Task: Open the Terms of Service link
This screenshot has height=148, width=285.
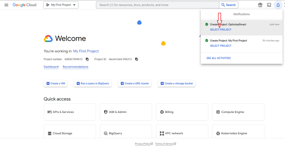Action: (x=166, y=144)
